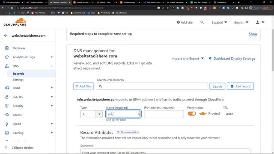Open the FREE INVOICE bookmark

[x=38, y=13]
